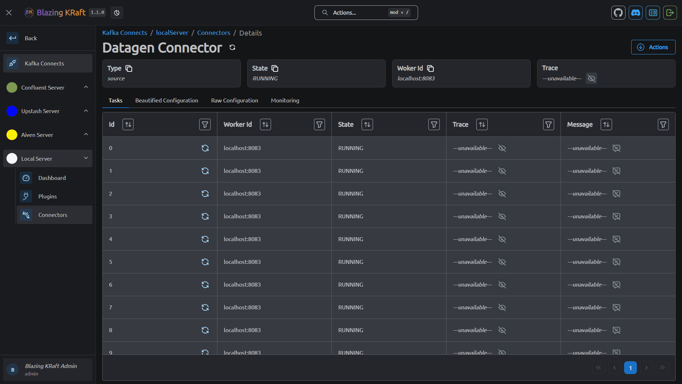Restart task 0 with refresh icon
682x384 pixels.
click(x=205, y=148)
